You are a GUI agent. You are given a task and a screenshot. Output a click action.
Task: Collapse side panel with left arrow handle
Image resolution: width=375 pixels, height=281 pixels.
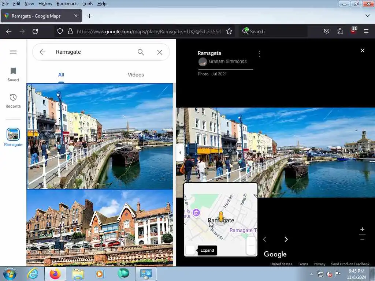click(x=180, y=153)
